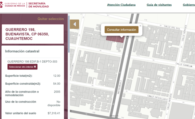195x119 pixels.
Task: Open Guía de visitantes link
Action: click(x=159, y=5)
